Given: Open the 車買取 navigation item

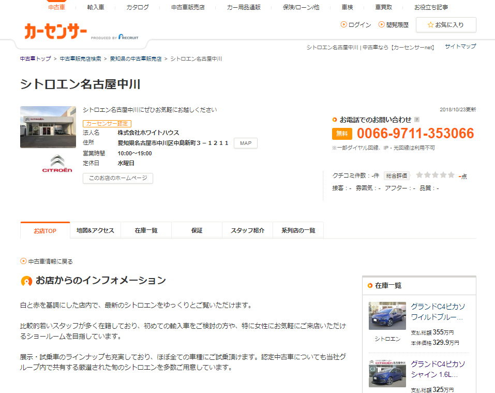Looking at the screenshot, I should [384, 7].
